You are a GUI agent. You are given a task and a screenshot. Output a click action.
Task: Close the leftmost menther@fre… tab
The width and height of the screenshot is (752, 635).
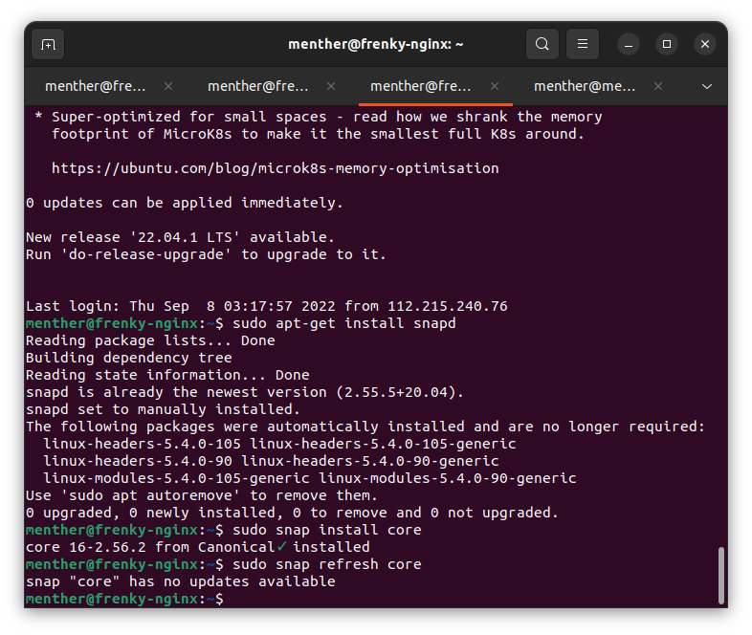point(168,86)
